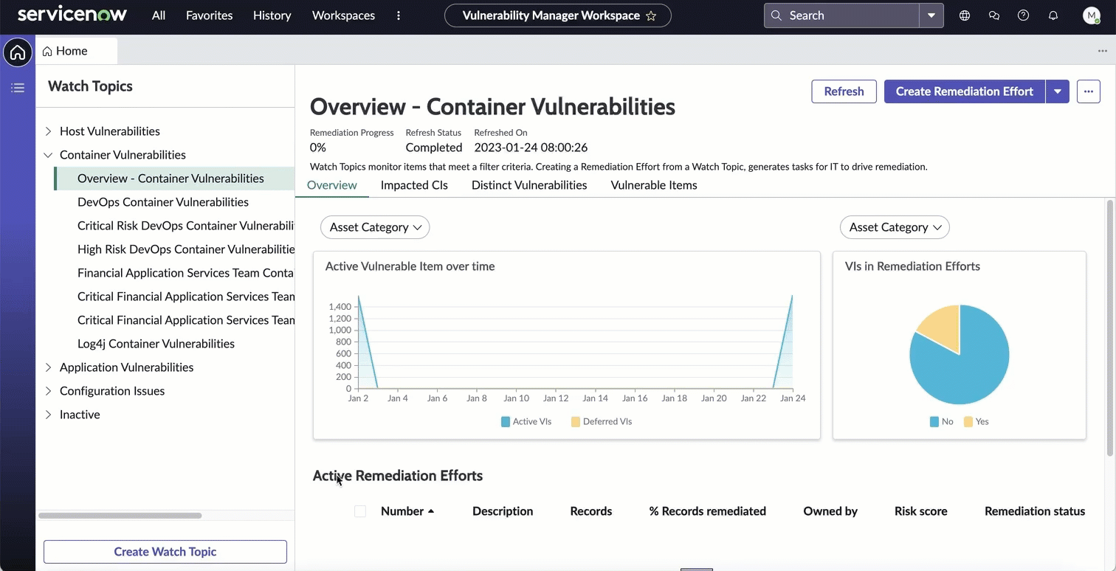1116x571 pixels.
Task: Expand the Inactive tree node
Action: tap(48, 415)
